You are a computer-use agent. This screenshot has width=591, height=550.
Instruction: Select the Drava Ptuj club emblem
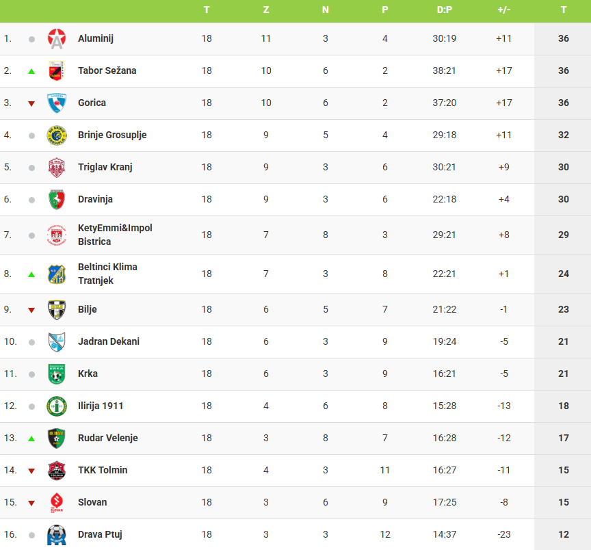(57, 534)
